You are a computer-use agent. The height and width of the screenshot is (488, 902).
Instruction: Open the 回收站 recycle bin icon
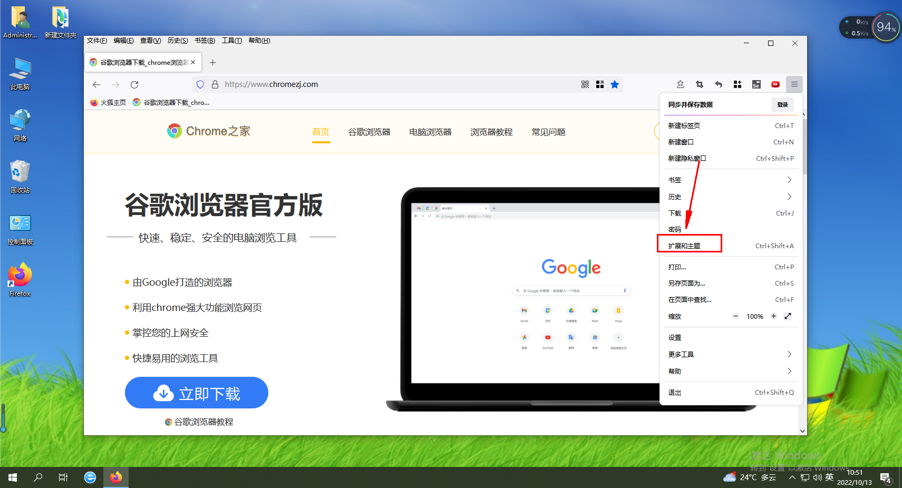point(20,177)
